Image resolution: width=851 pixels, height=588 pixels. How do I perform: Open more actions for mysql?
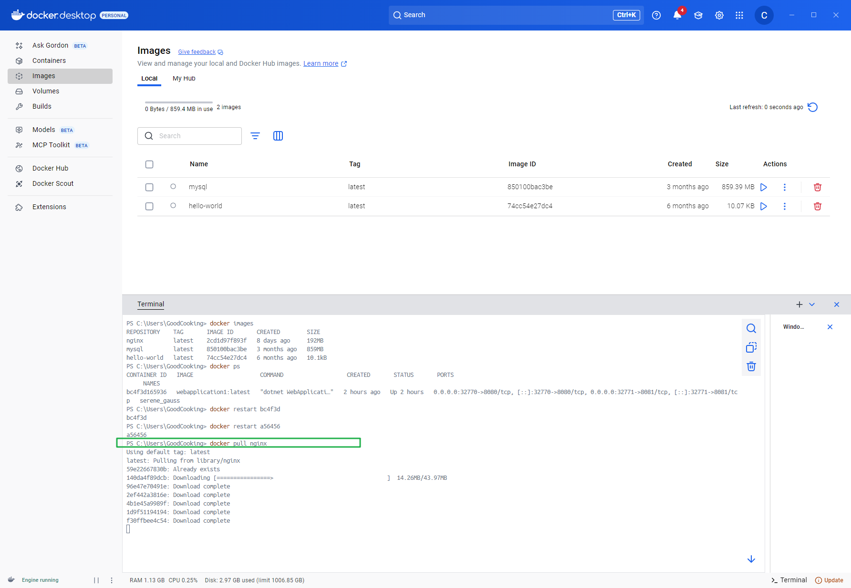click(x=785, y=187)
